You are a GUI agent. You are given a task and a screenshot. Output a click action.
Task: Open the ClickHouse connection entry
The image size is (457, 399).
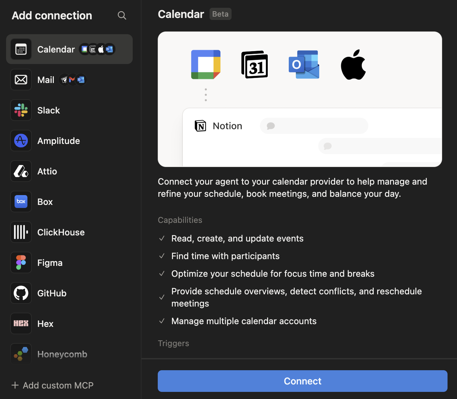[x=69, y=232]
